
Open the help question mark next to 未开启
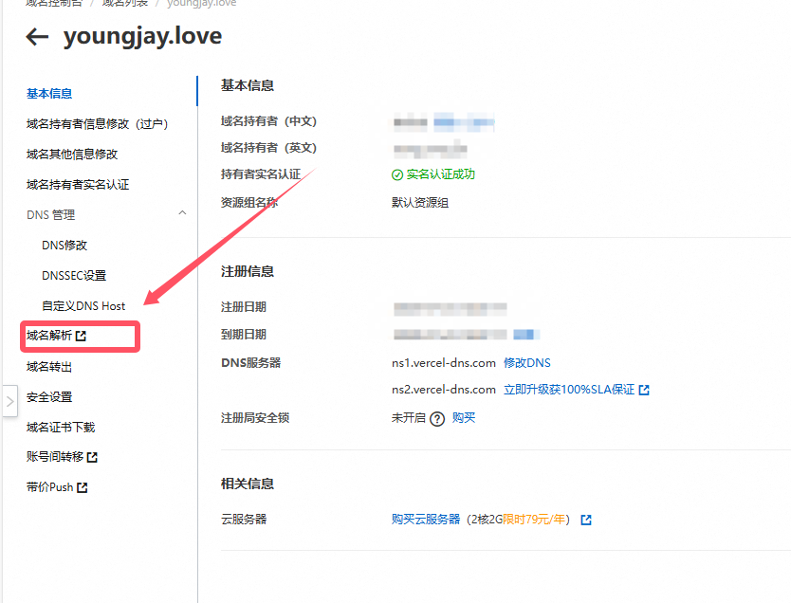tap(436, 416)
